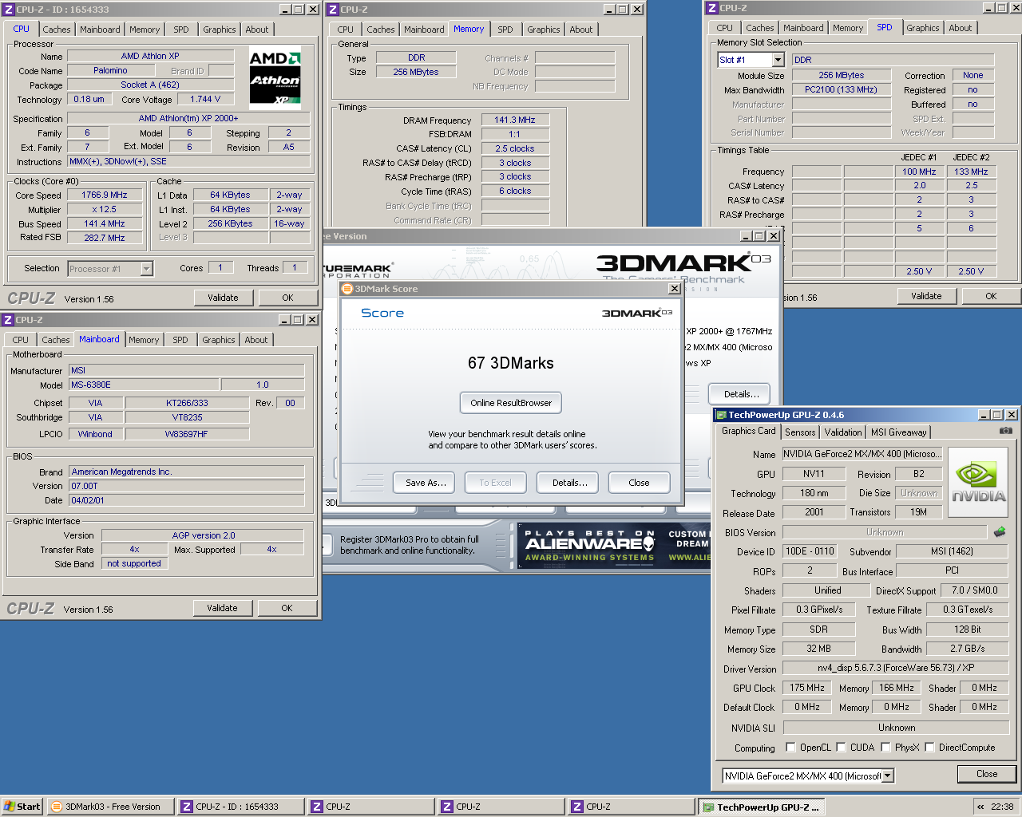Click Save As... in 3DMark Score
1022x817 pixels.
[426, 483]
